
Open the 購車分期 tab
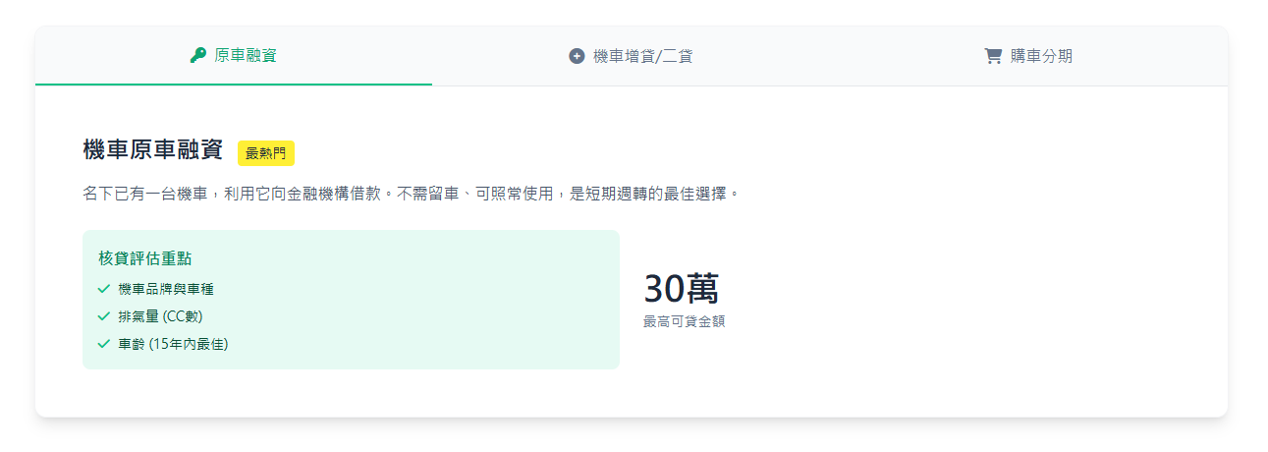coord(1041,56)
